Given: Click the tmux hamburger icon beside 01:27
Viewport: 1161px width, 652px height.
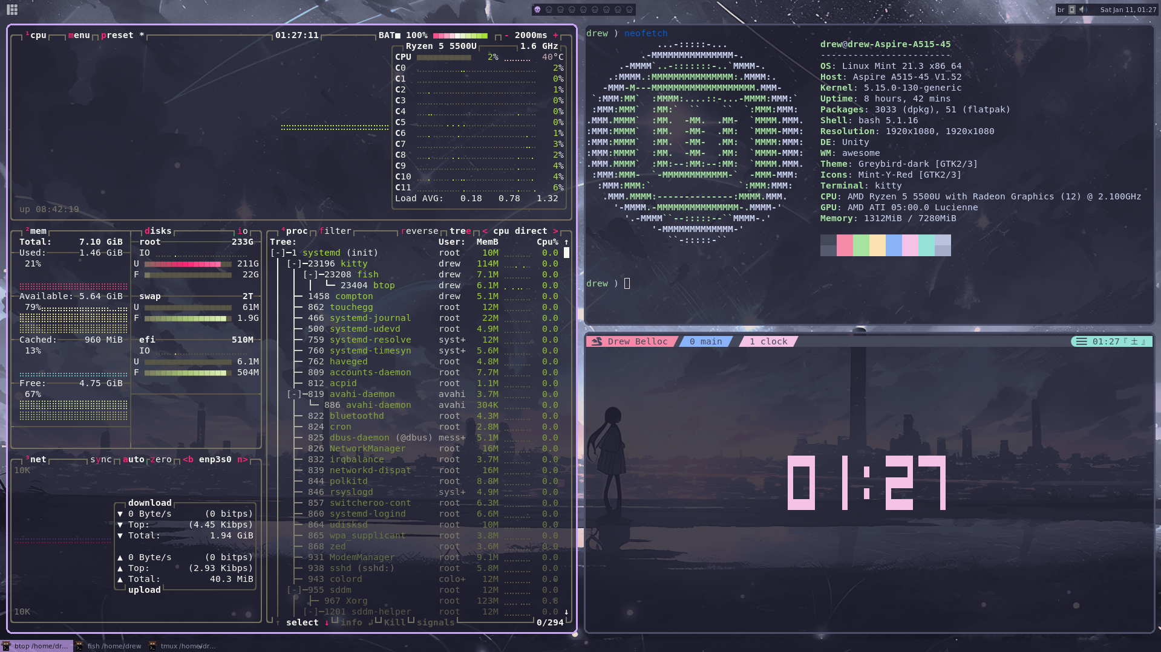Looking at the screenshot, I should [x=1081, y=341].
